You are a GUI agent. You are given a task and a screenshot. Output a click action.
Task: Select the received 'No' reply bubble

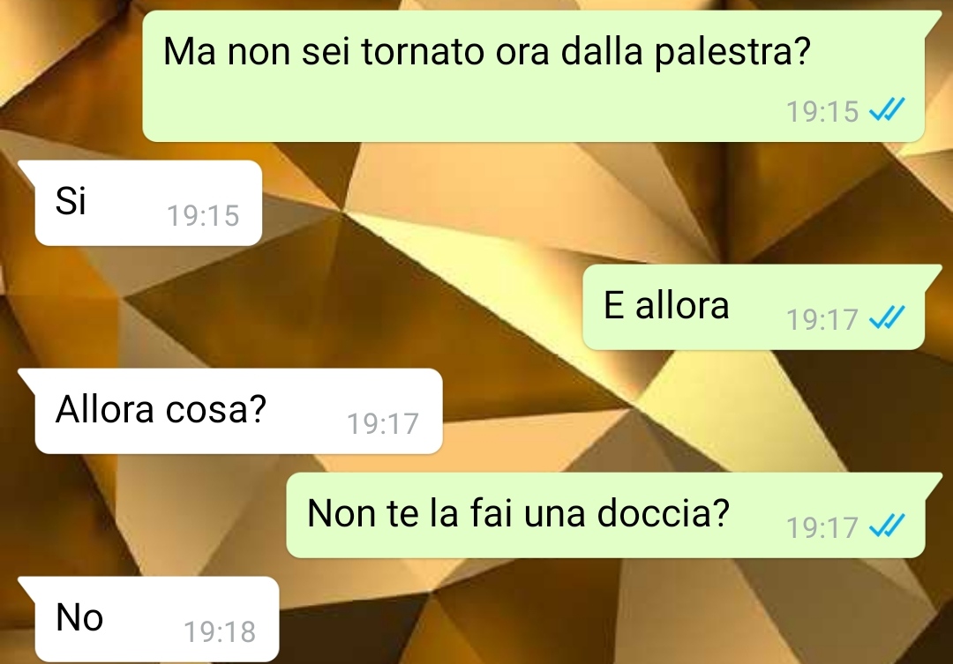pos(157,619)
